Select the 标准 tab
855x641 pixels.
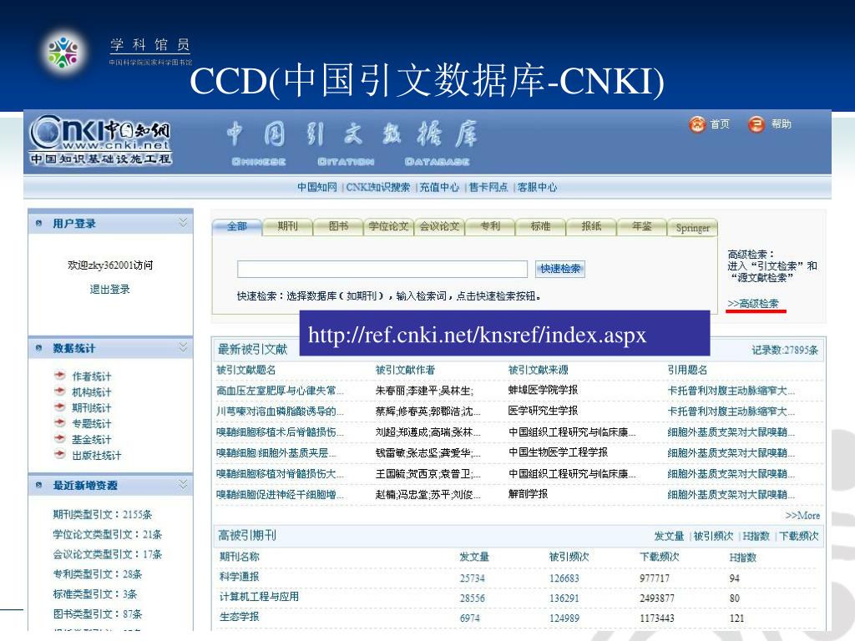540,226
